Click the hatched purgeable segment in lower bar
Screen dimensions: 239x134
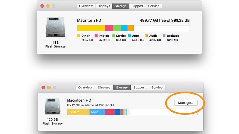(x=128, y=112)
